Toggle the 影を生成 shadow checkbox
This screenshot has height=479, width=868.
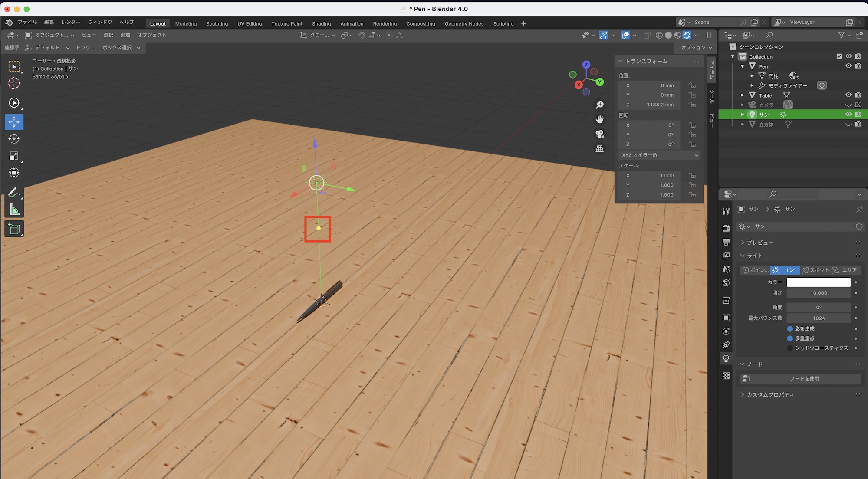coord(790,329)
